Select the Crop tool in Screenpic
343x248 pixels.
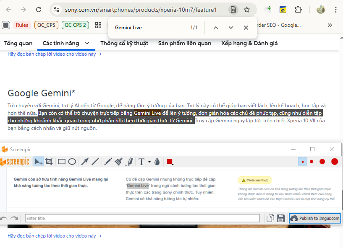49,162
